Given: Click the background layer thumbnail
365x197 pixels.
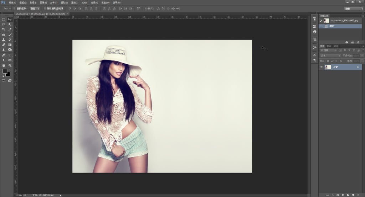Looking at the screenshot, I should coord(328,67).
